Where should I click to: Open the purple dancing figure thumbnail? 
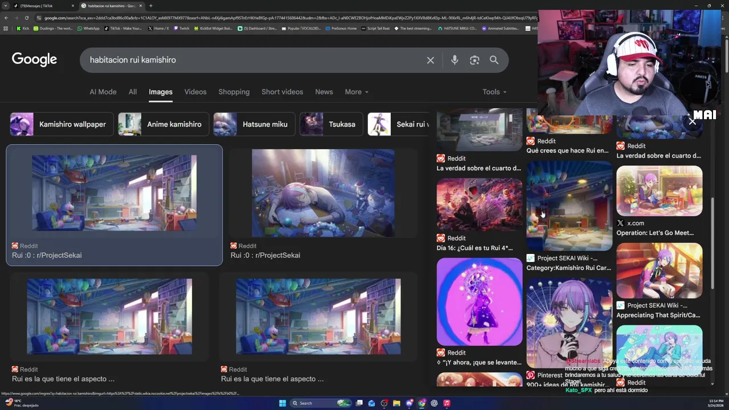point(480,302)
